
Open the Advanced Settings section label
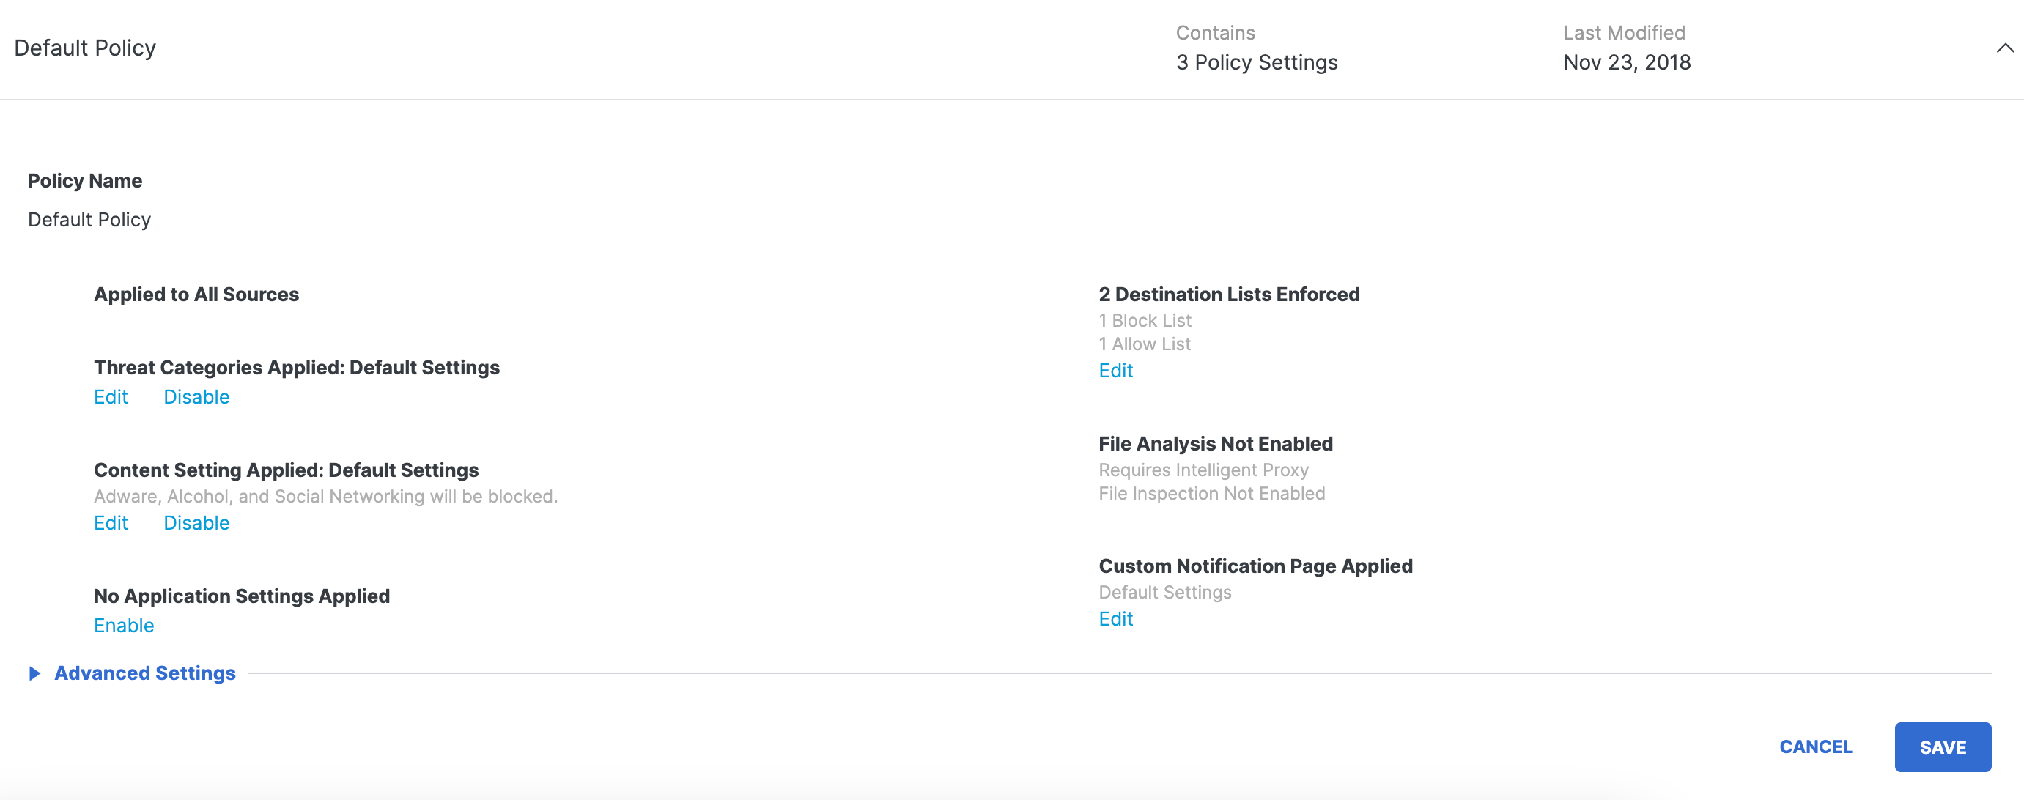point(144,673)
